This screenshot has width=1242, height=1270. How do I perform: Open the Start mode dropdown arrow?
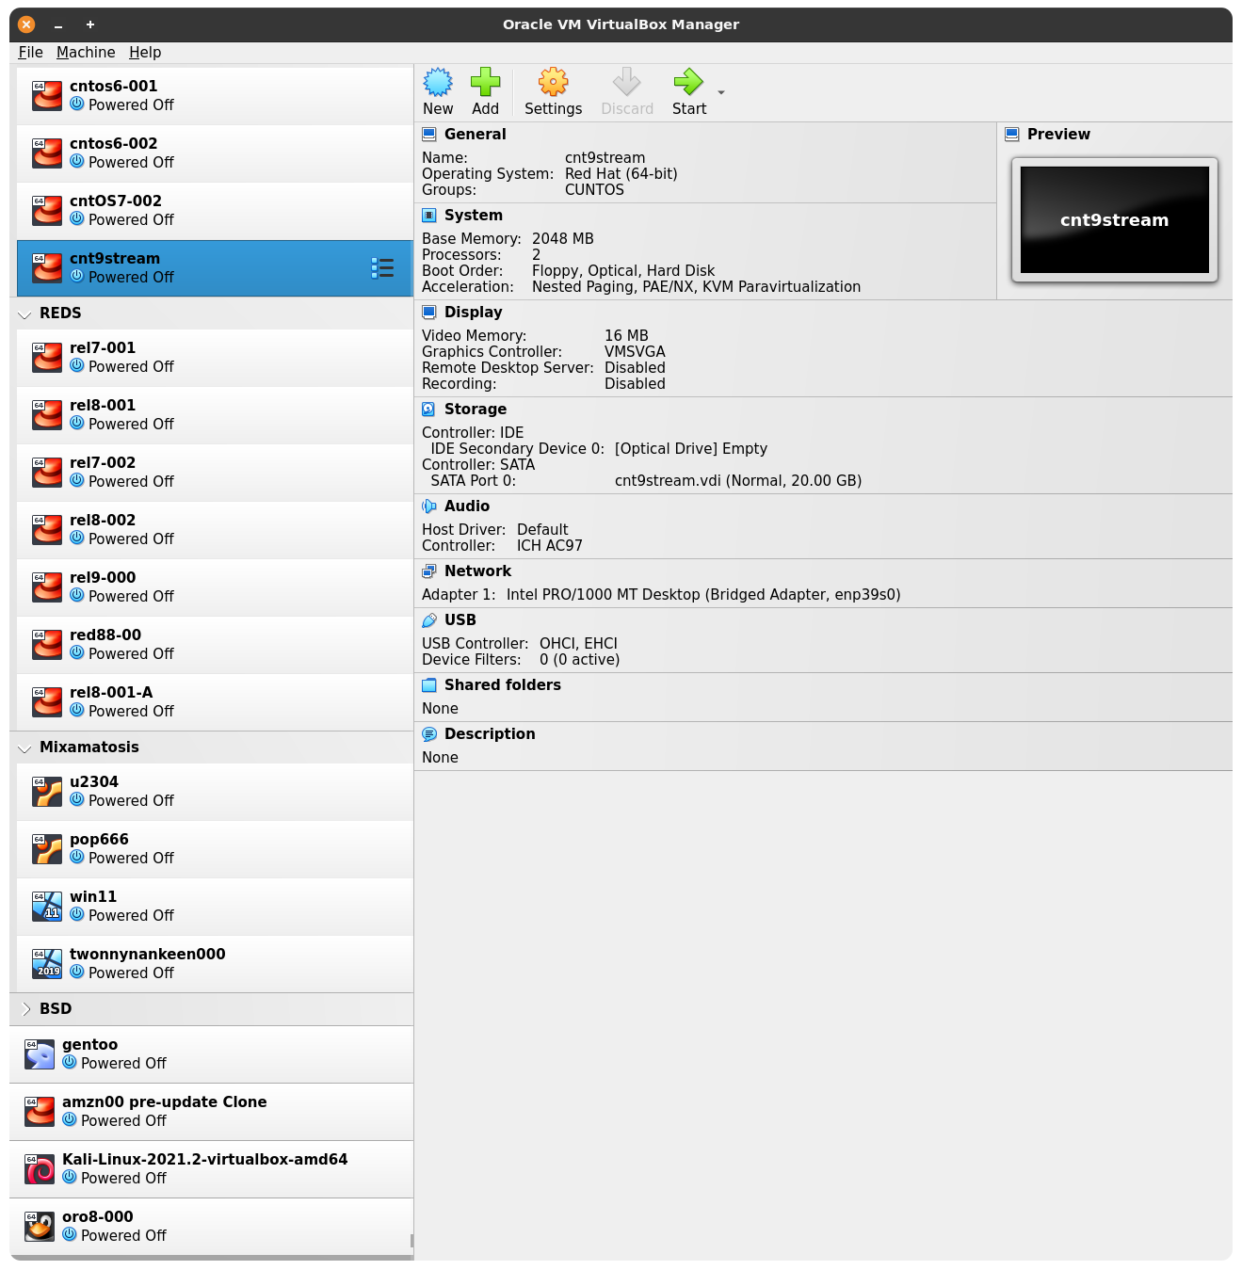click(721, 92)
